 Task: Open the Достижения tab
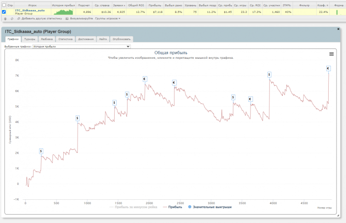[86, 39]
